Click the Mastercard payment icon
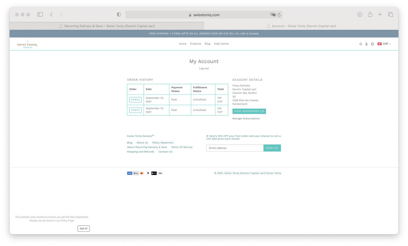This screenshot has height=246, width=408. coord(142,173)
